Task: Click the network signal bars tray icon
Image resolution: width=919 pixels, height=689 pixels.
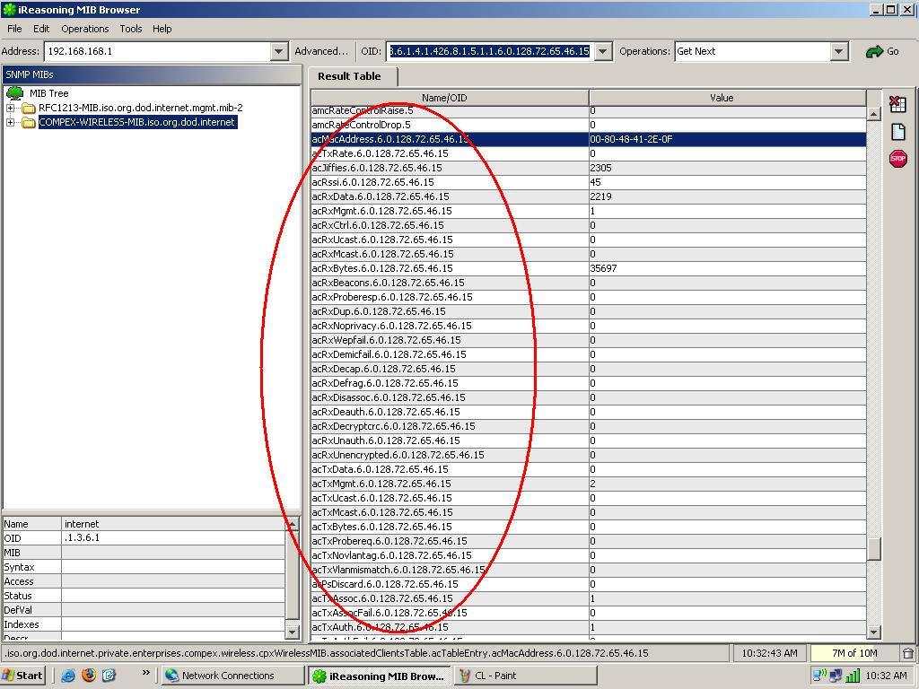Action: 853,676
